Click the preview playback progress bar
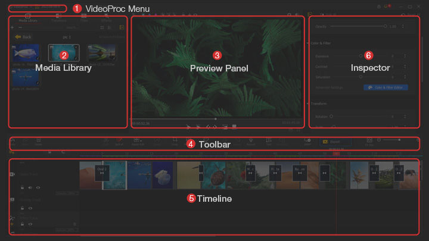The width and height of the screenshot is (429, 241). click(x=216, y=119)
